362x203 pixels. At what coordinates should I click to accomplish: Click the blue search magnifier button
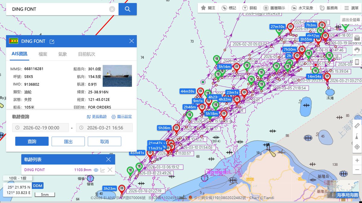pyautogui.click(x=128, y=9)
